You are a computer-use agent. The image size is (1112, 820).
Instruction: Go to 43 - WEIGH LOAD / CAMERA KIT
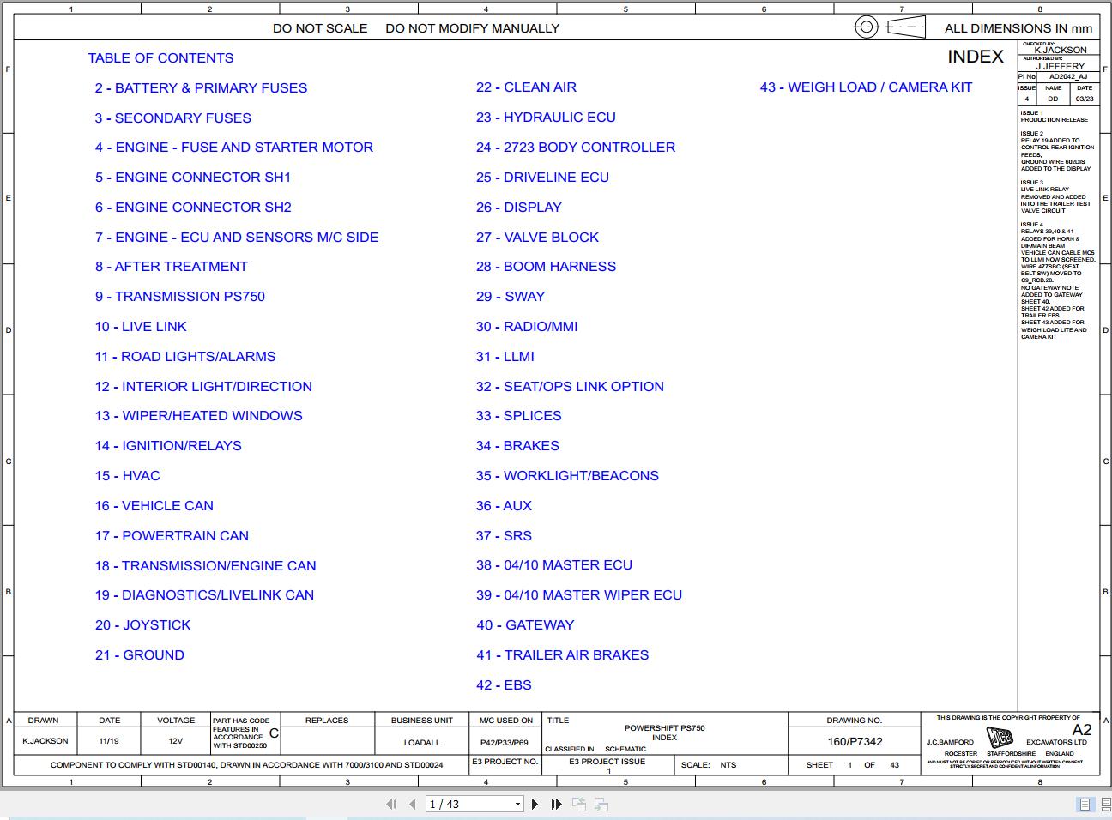866,87
